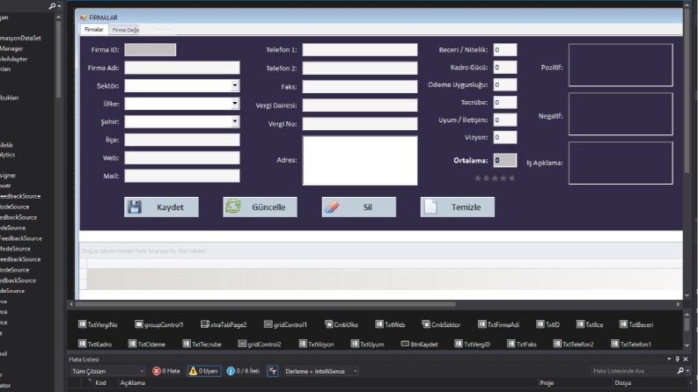Screen dimensions: 698x392
Task: Sort by the Kod column header
Action: pyautogui.click(x=100, y=382)
